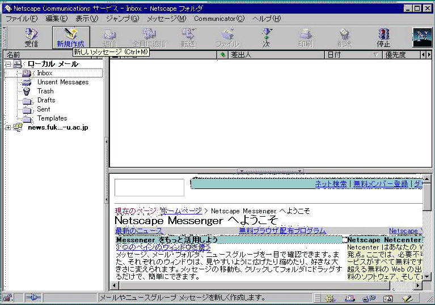The image size is (435, 305).
Task: Click the 返信 (Reply) toolbar icon
Action: click(x=110, y=38)
